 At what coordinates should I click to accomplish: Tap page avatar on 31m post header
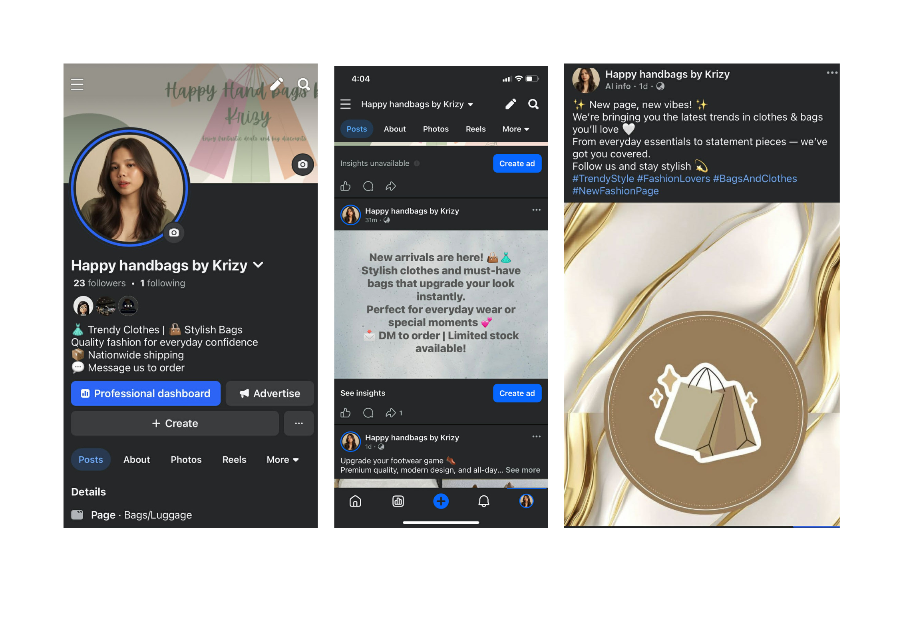point(350,215)
